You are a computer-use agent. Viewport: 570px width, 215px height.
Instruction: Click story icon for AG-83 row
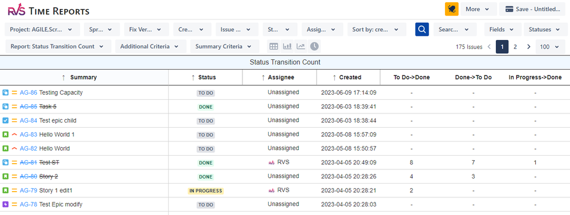[x=6, y=135]
